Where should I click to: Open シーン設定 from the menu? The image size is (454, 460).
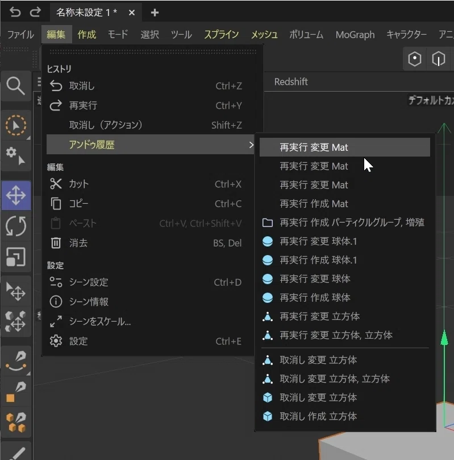tap(150, 282)
